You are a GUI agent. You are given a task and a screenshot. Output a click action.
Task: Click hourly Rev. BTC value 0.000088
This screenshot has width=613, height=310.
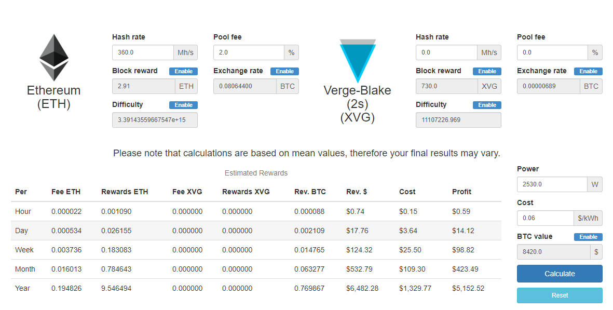(x=310, y=211)
